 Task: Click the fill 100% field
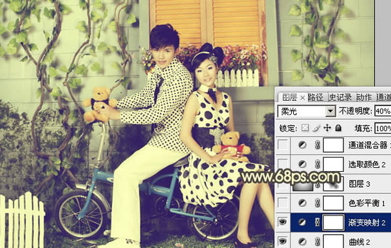(x=383, y=128)
